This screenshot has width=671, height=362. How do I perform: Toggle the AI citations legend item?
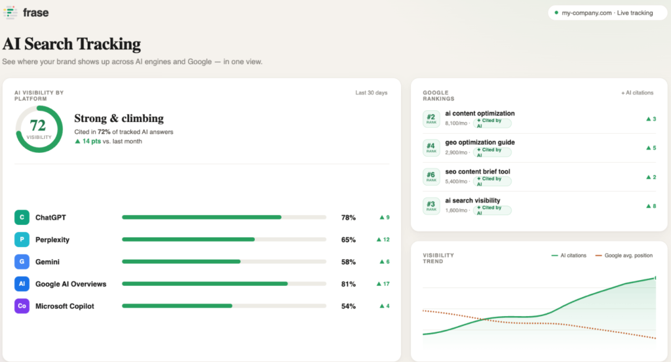569,255
